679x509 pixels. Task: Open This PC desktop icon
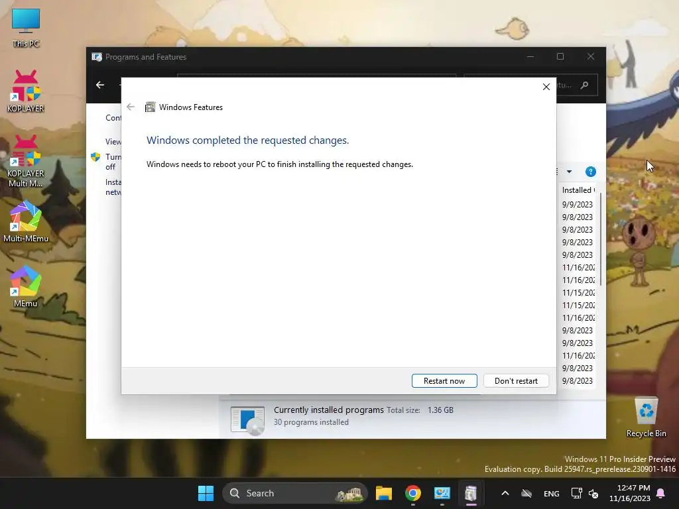click(26, 28)
